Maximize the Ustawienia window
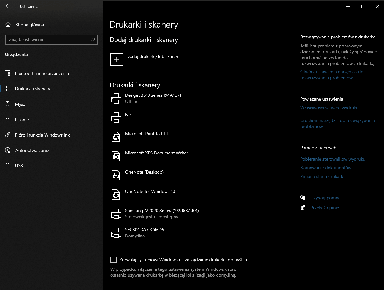 pos(363,7)
